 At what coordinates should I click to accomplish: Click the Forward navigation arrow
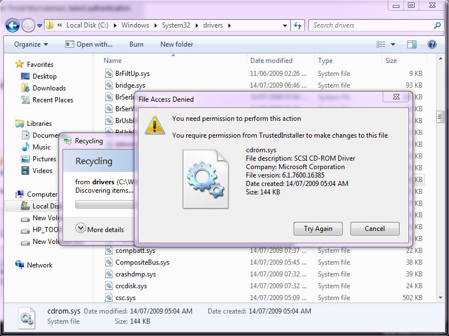pos(28,26)
